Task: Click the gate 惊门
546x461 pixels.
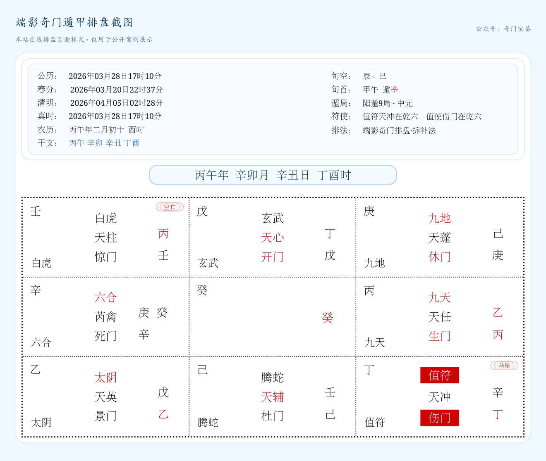Action: [x=106, y=257]
